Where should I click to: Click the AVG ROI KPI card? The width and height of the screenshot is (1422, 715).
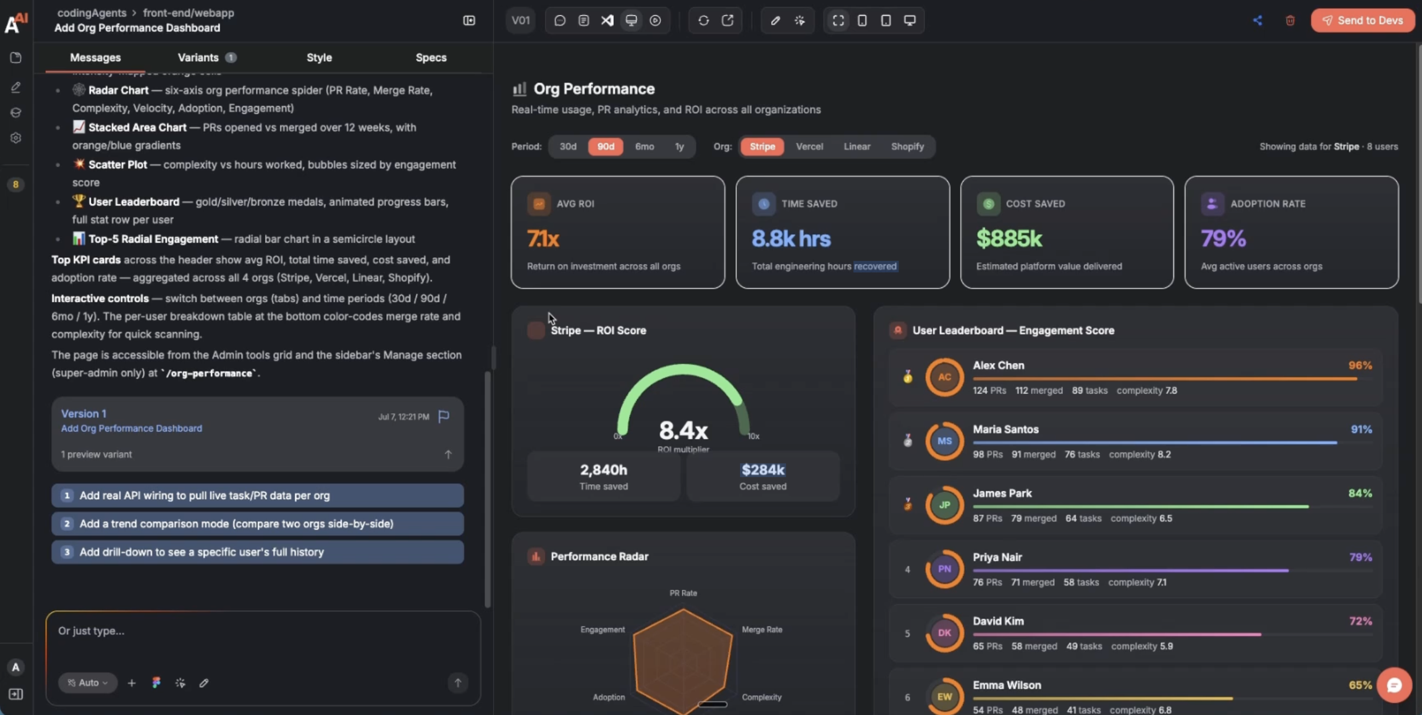pos(618,232)
